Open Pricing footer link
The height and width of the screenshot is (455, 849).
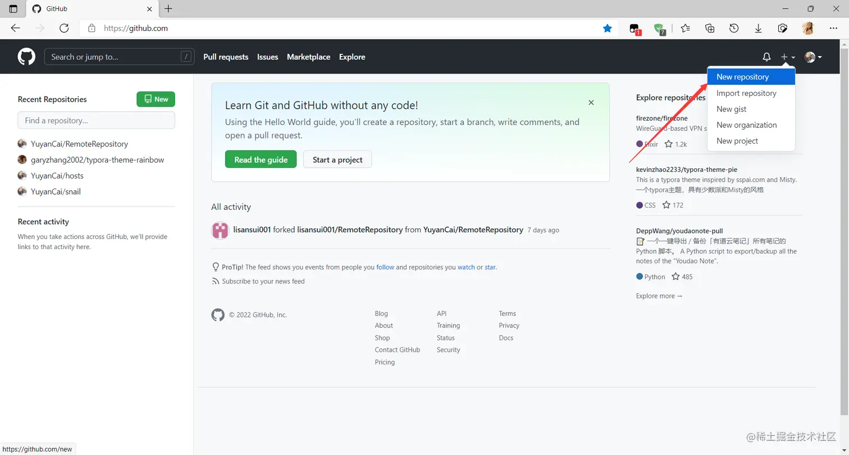[x=385, y=362]
